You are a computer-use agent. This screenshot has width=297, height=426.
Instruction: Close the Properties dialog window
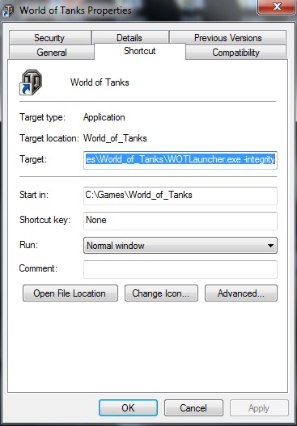point(277,6)
